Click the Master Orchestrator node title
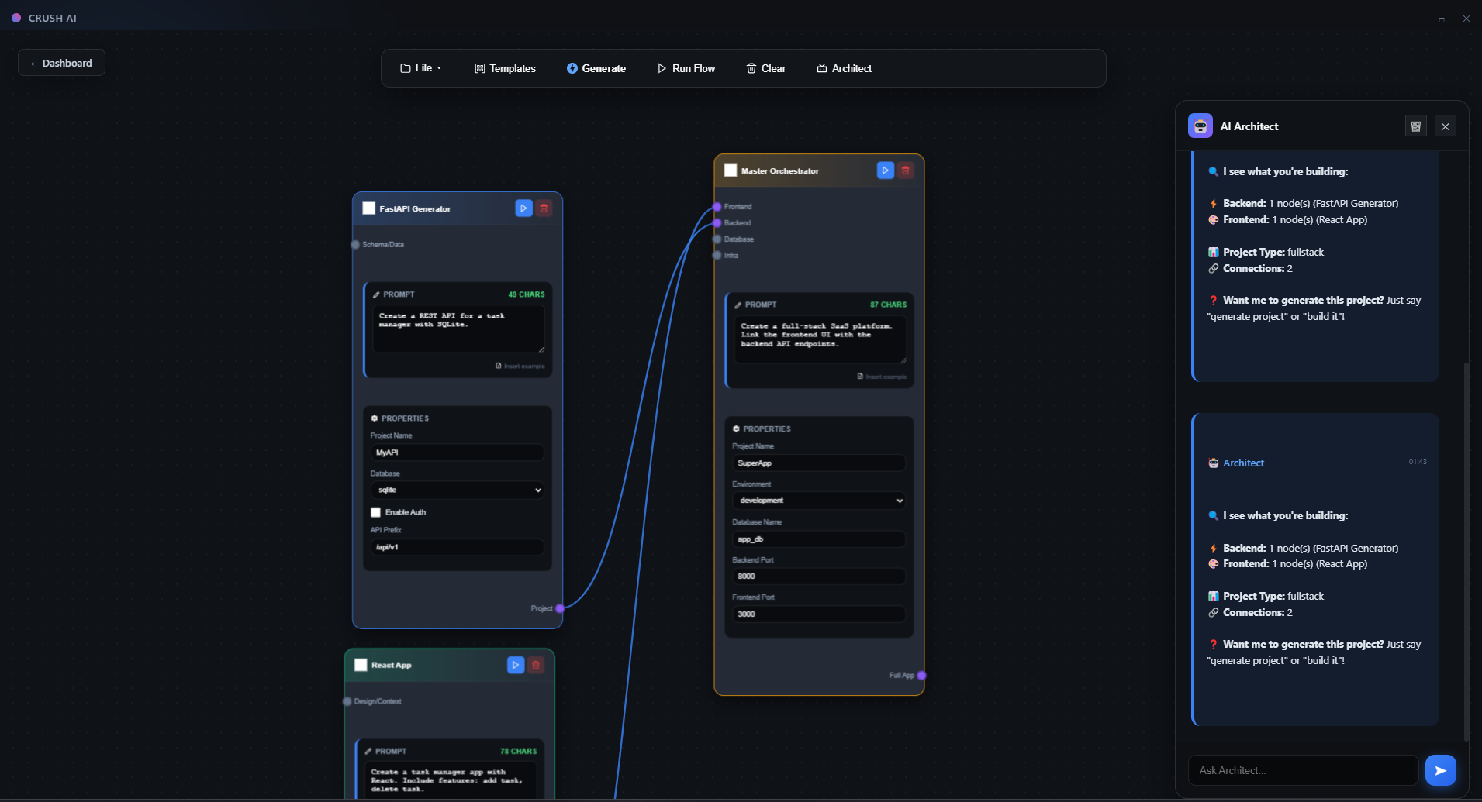 coord(780,170)
